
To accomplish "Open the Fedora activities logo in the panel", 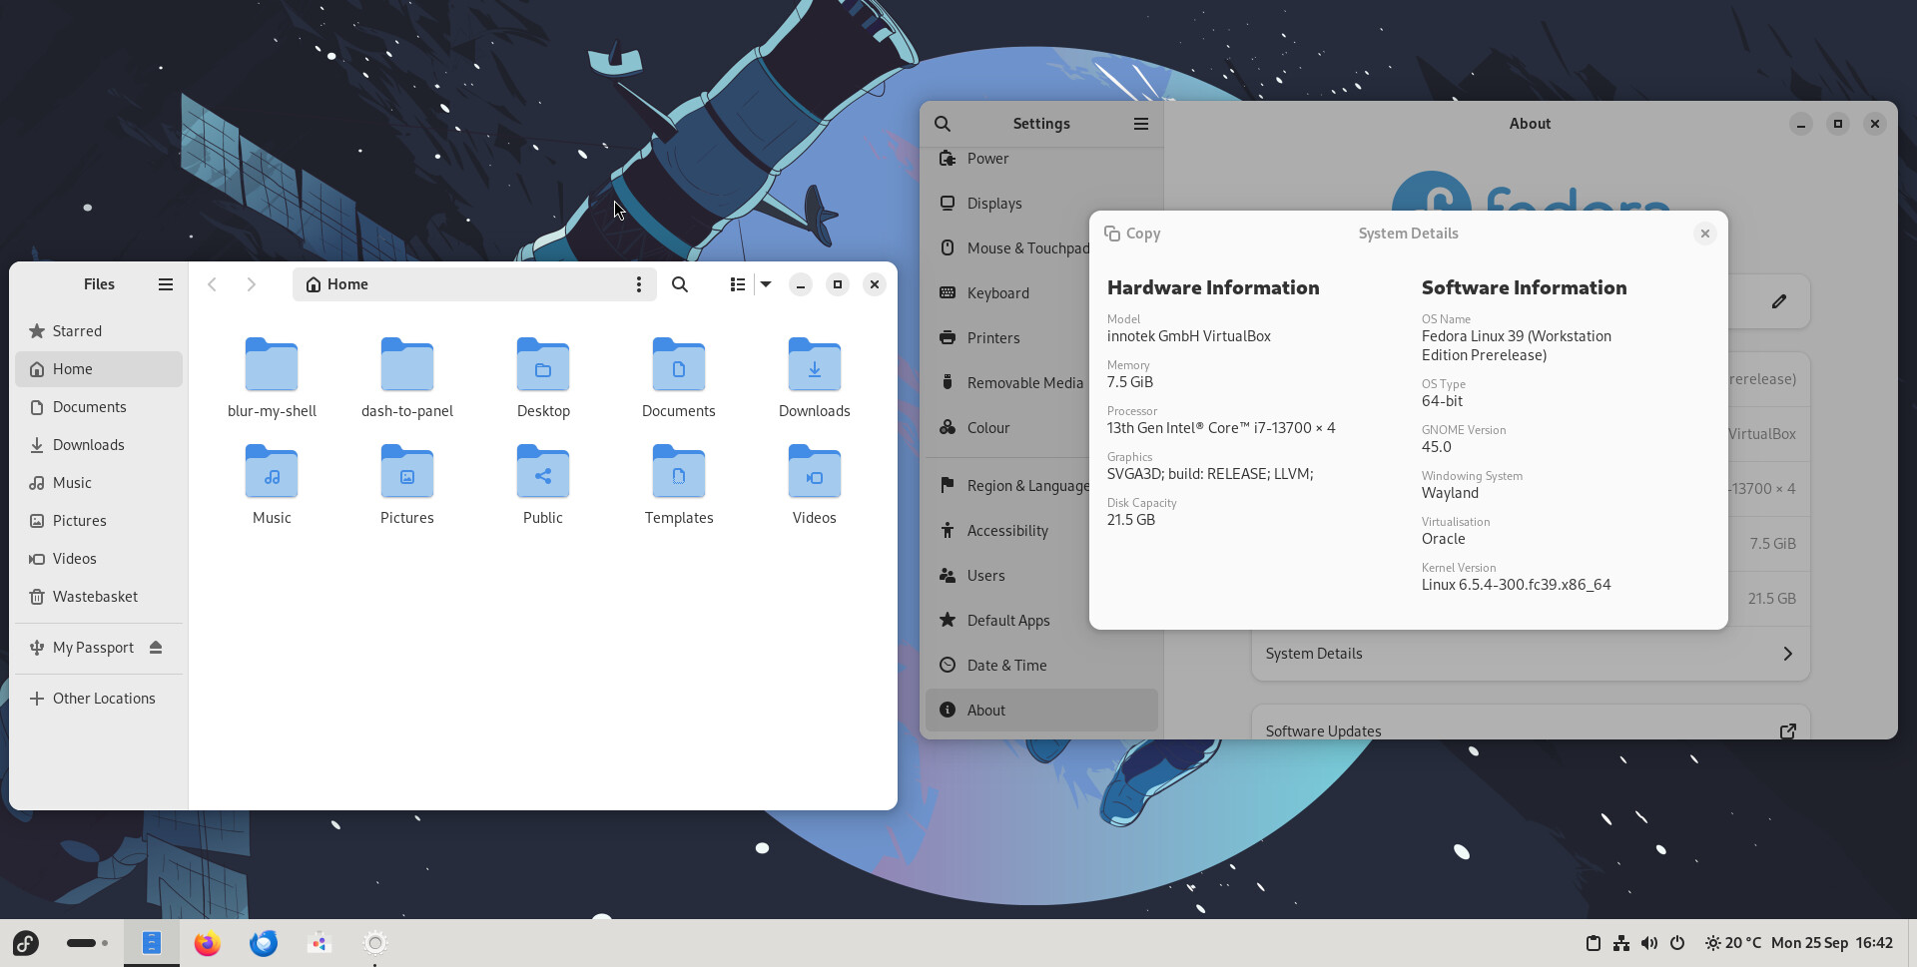I will 26,943.
